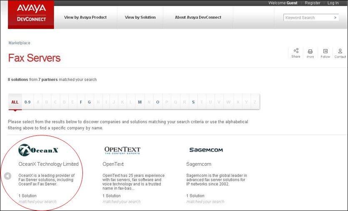The width and height of the screenshot is (348, 211).
Task: Open View by Avaya Product menu
Action: 85,17
